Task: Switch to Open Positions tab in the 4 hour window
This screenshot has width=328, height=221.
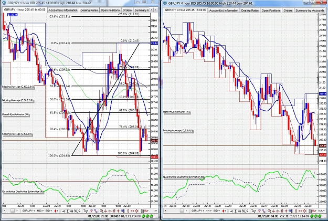Action: (x=271, y=10)
